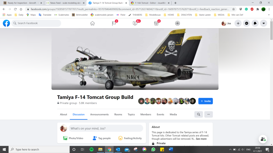Open the new message floating button
Screen dimensions: 273x153
[263, 139]
